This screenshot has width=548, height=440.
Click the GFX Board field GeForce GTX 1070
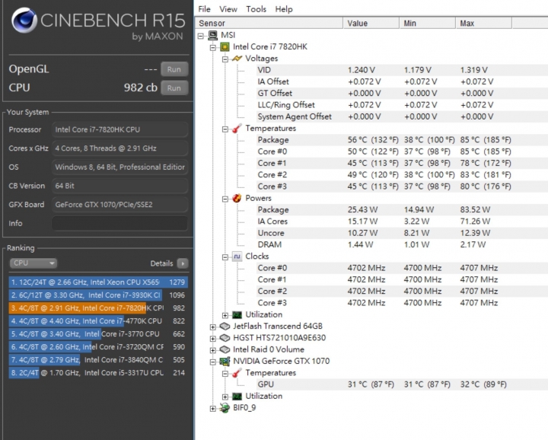point(119,205)
